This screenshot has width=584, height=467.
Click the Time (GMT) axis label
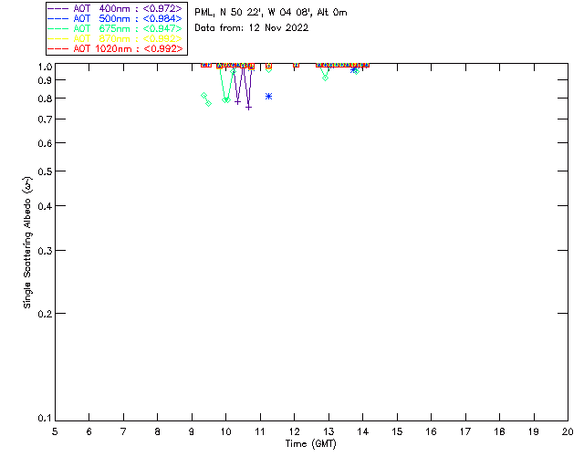(x=310, y=443)
